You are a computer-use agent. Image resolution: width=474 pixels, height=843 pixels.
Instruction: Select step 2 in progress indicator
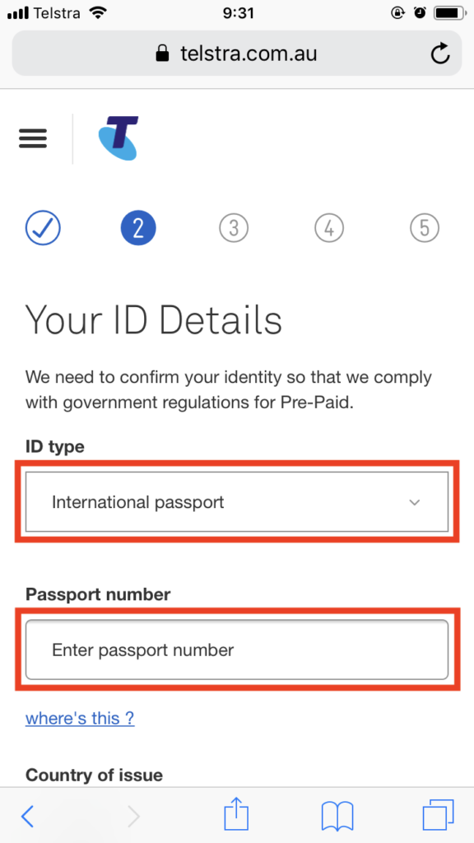(138, 228)
